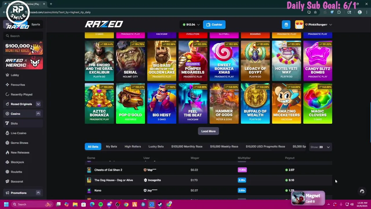The image size is (371, 209).
Task: Open the PinkkRangerr account dropdown
Action: pos(330,25)
